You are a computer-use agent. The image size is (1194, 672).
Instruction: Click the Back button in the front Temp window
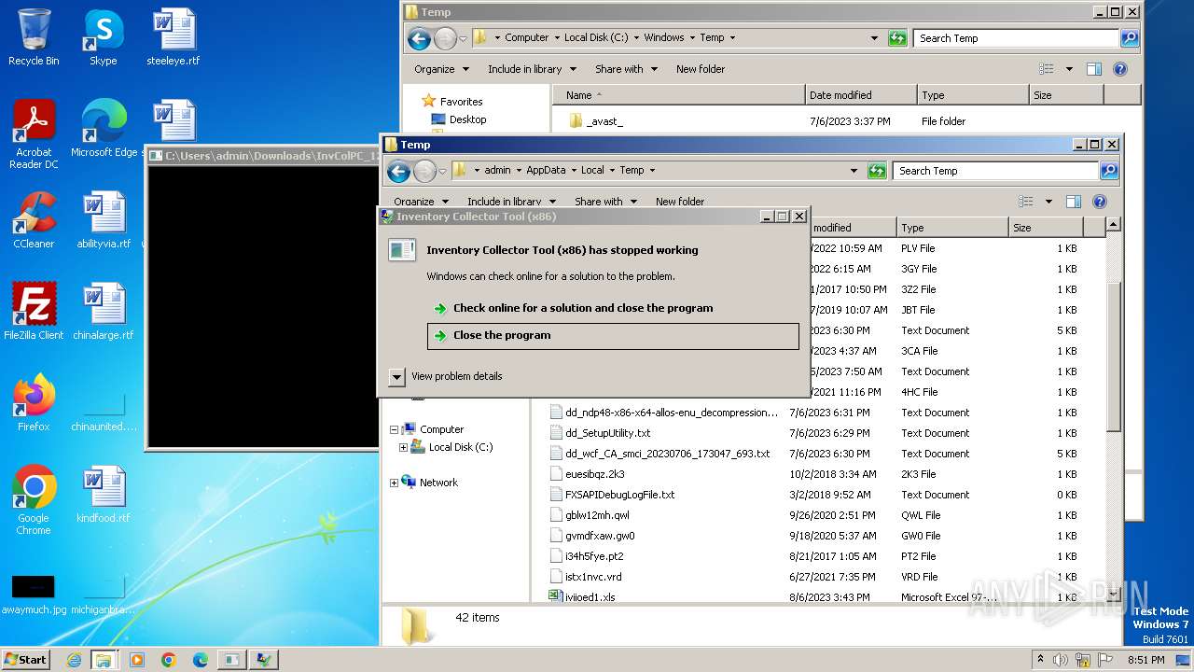tap(398, 171)
